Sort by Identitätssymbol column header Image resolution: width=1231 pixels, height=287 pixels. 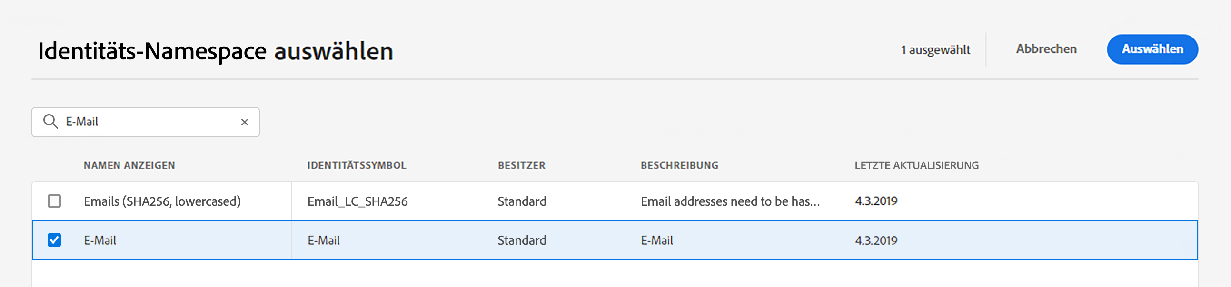(x=357, y=165)
